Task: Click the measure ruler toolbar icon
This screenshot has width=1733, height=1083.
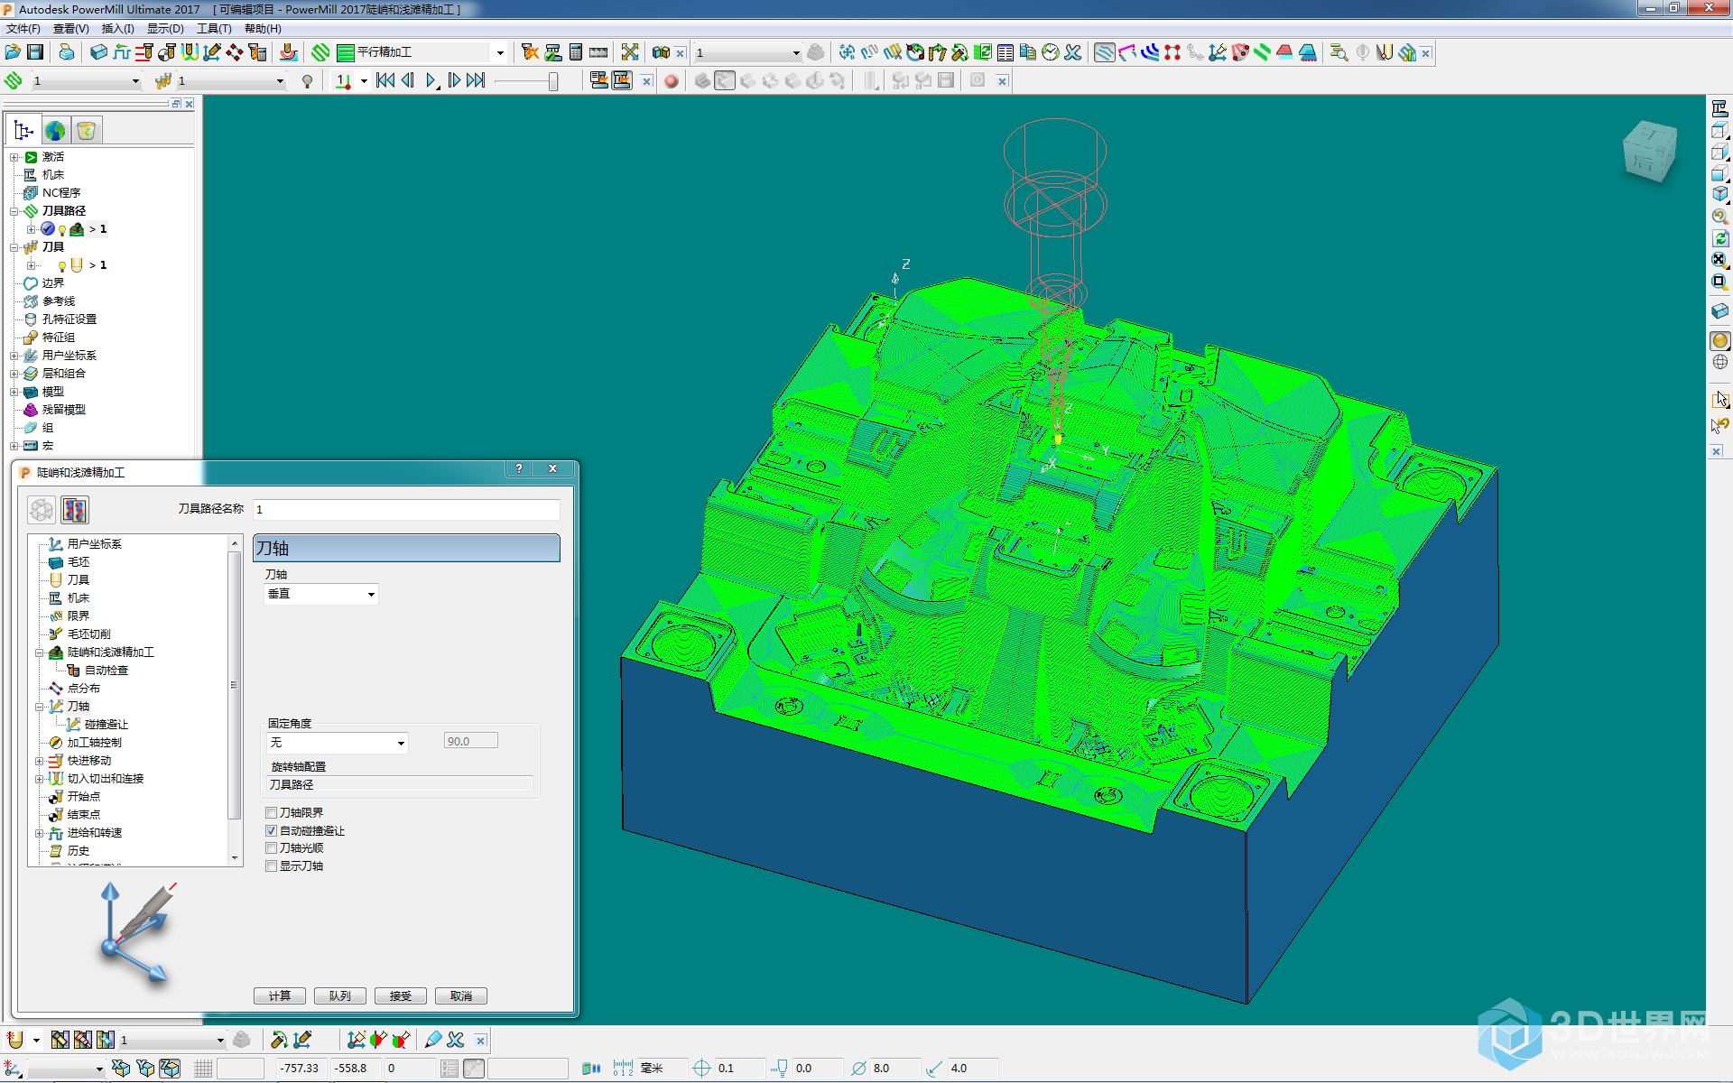Action: tap(598, 52)
